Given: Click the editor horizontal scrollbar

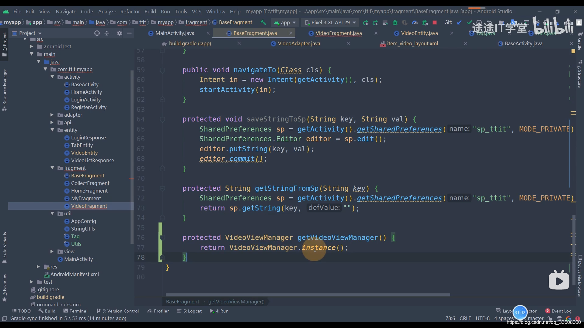Looking at the screenshot, I should (308, 295).
